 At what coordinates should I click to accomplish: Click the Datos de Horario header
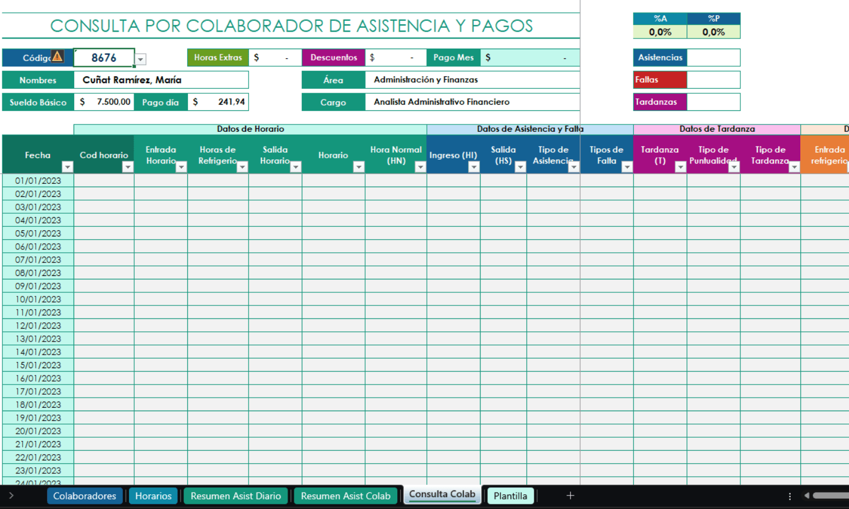250,129
